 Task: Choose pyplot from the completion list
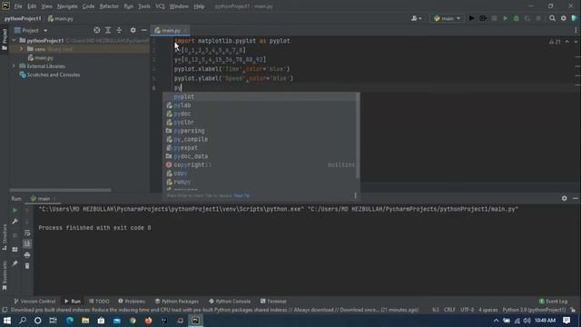261,96
